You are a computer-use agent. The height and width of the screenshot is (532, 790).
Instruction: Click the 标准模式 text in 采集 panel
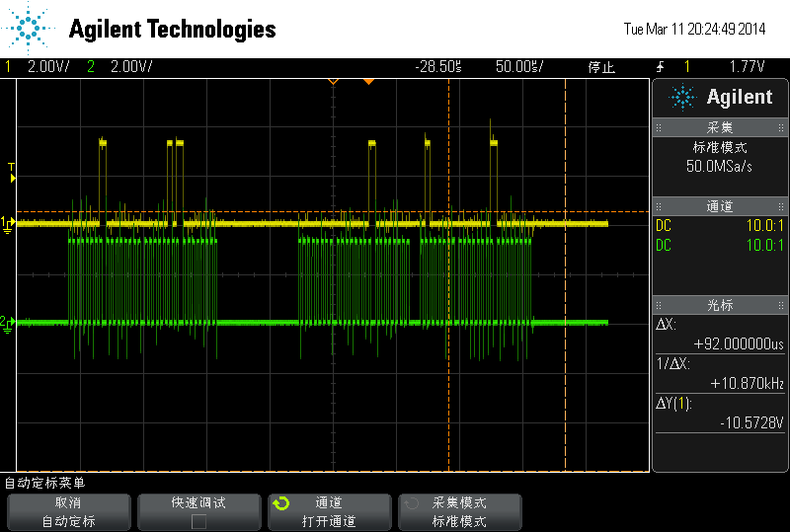pyautogui.click(x=720, y=148)
